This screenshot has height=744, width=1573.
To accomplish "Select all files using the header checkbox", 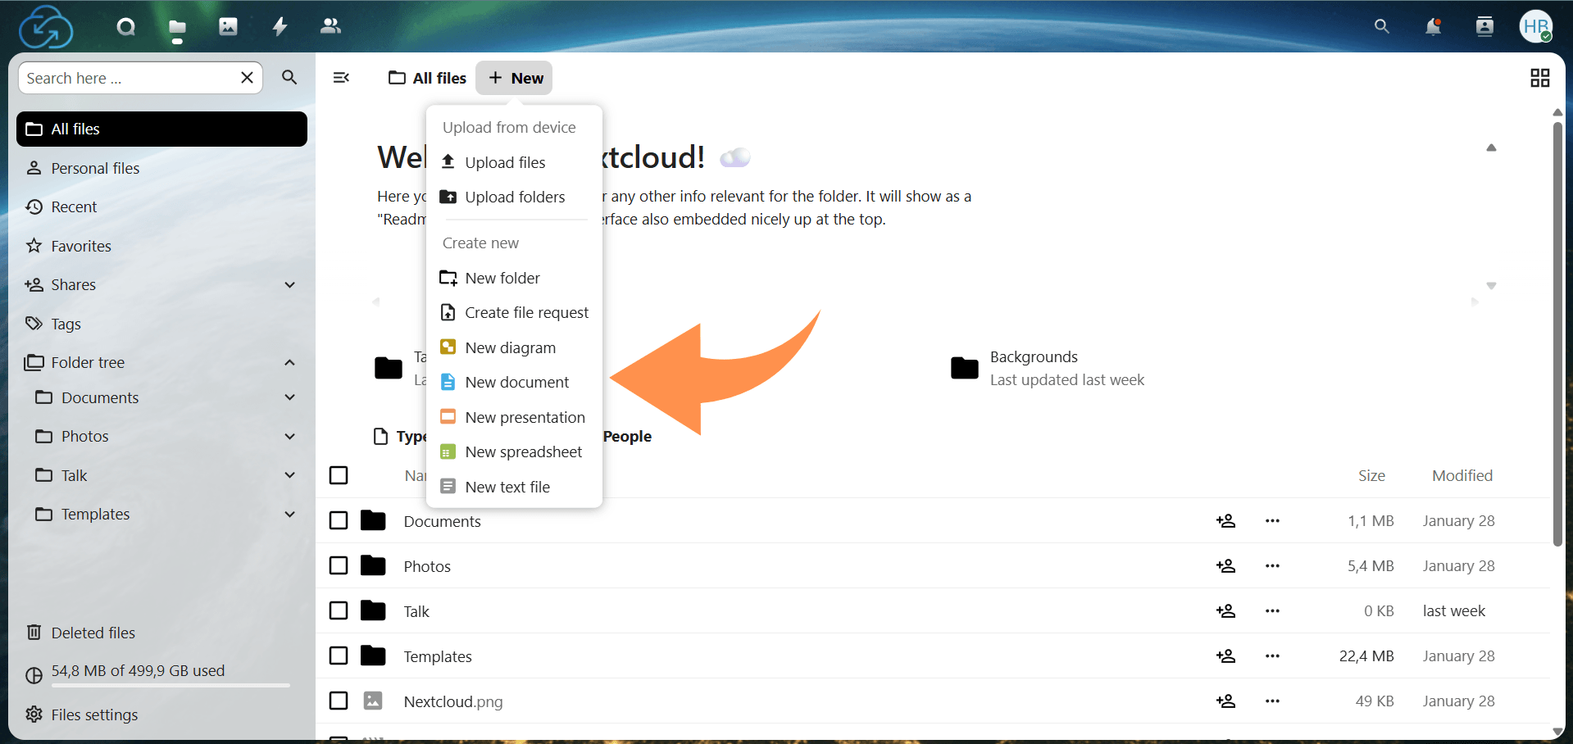I will click(x=338, y=475).
